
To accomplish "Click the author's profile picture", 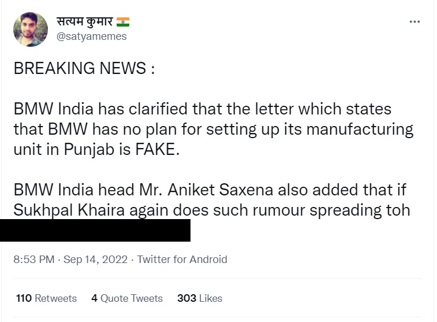I will [31, 29].
